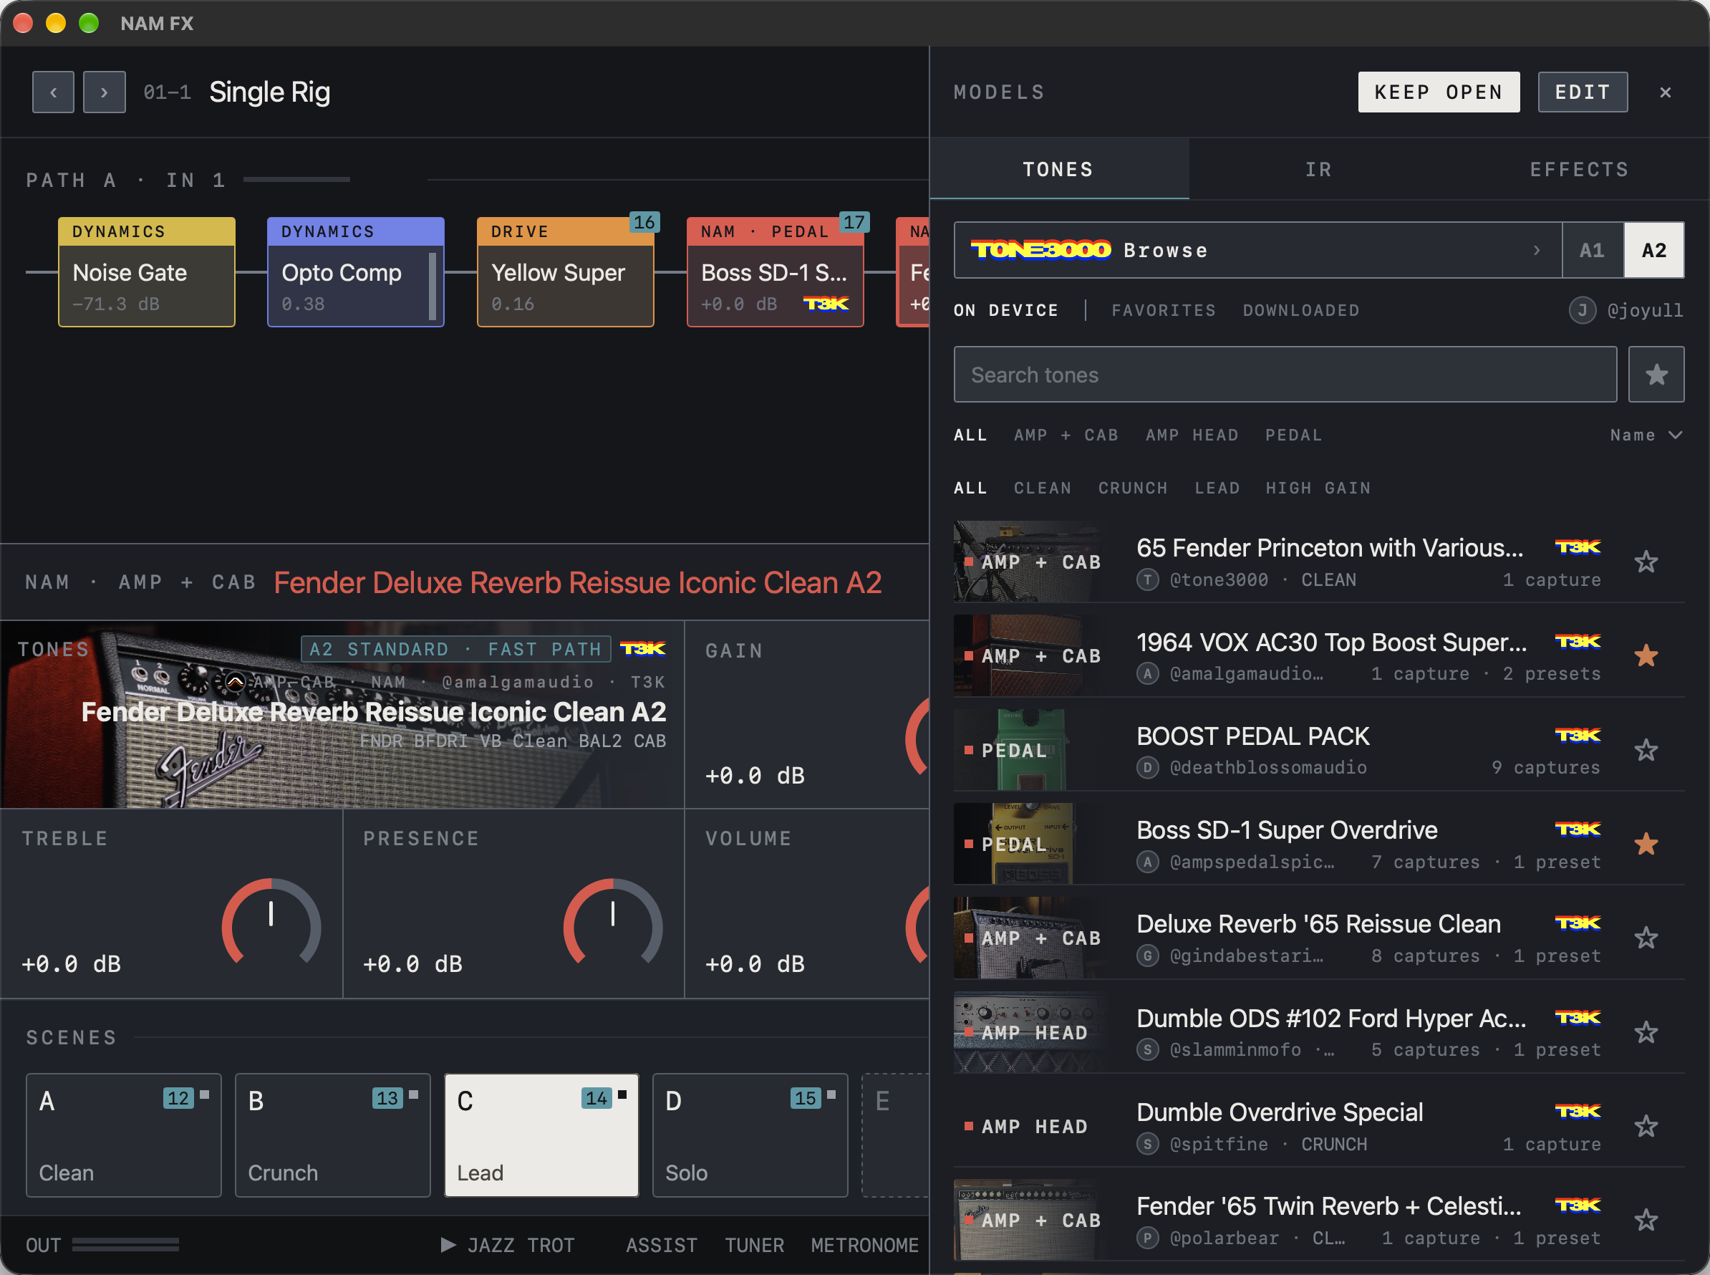Filter by HIGH GAIN
This screenshot has width=1710, height=1275.
pos(1318,488)
